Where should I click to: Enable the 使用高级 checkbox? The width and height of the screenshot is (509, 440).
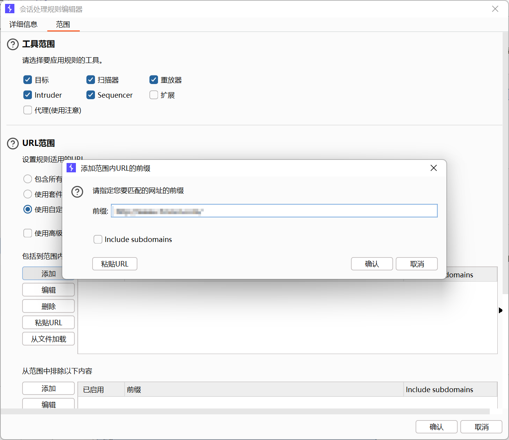28,233
